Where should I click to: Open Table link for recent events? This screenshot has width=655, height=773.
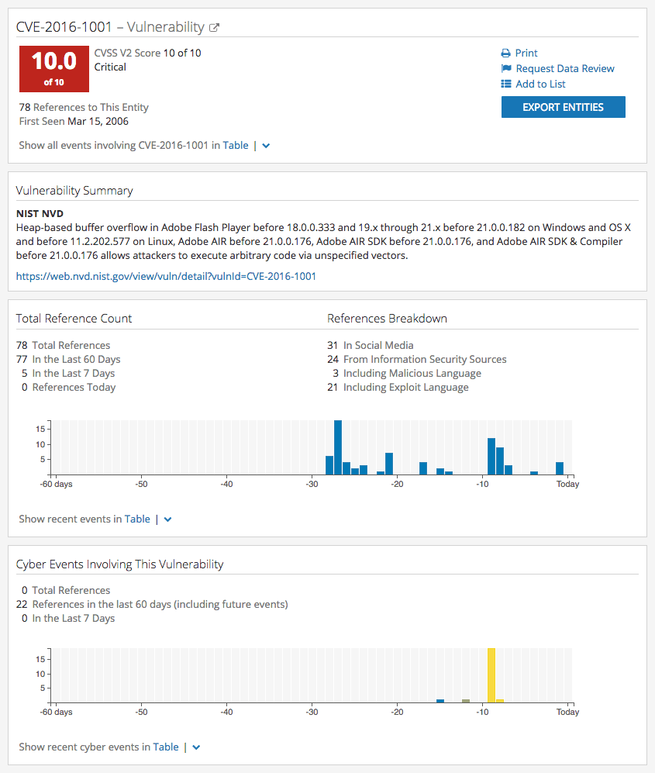tap(137, 519)
